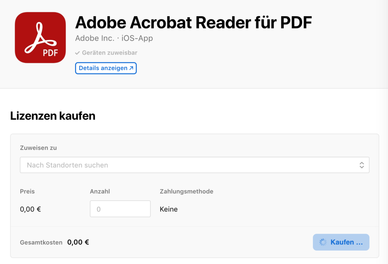Click the loading spinner icon in Kaufen button
Screen dimensions: 388x264
coord(323,242)
